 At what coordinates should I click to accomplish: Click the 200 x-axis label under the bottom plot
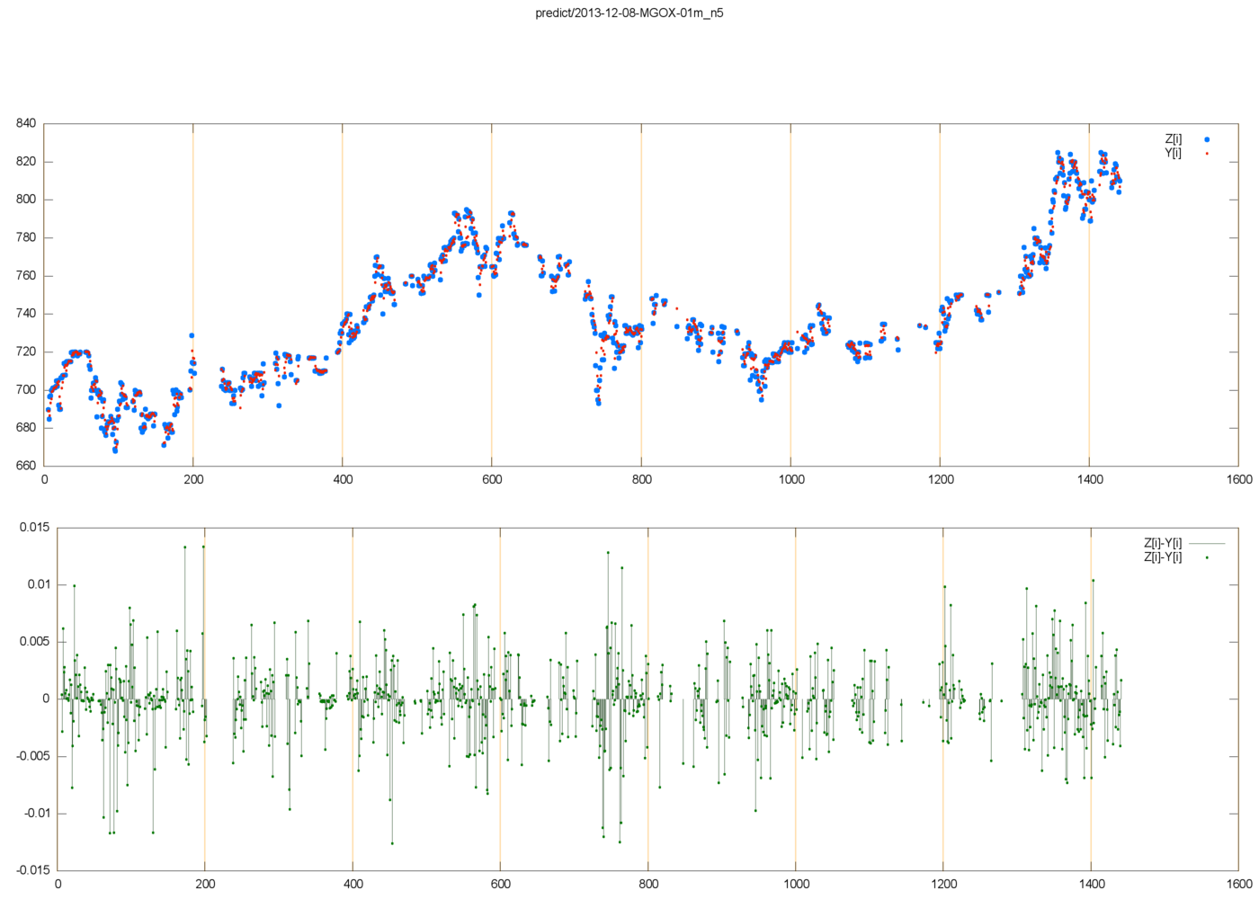[x=205, y=885]
